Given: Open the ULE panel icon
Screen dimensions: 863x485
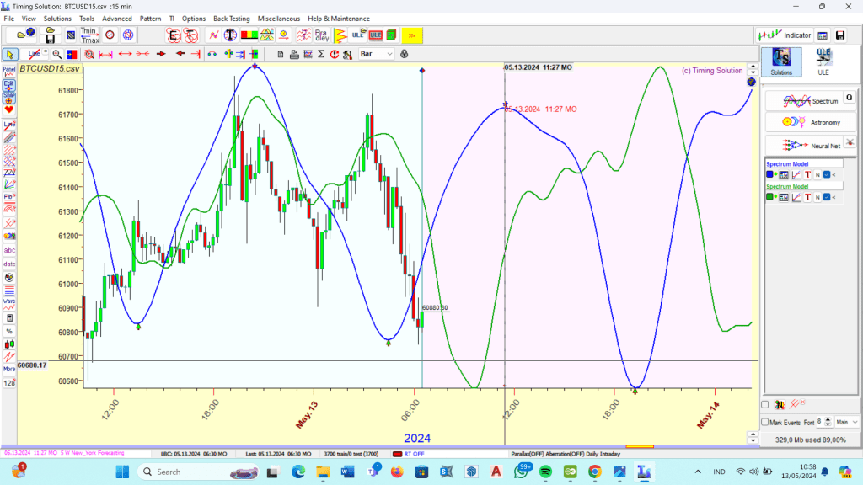Looking at the screenshot, I should (x=823, y=61).
